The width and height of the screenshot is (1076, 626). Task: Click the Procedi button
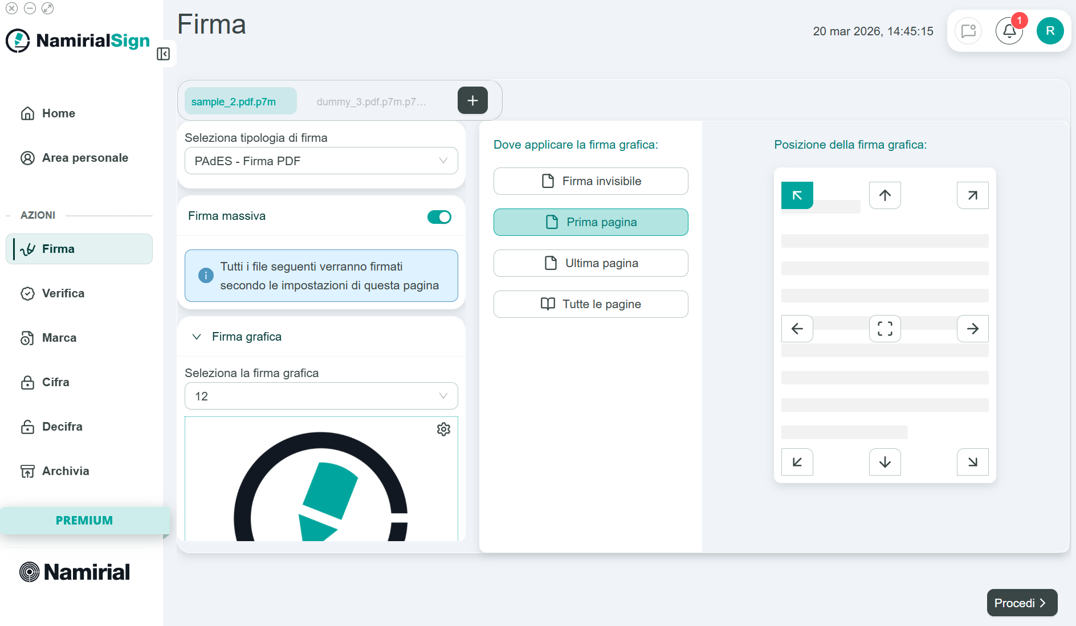pos(1022,603)
